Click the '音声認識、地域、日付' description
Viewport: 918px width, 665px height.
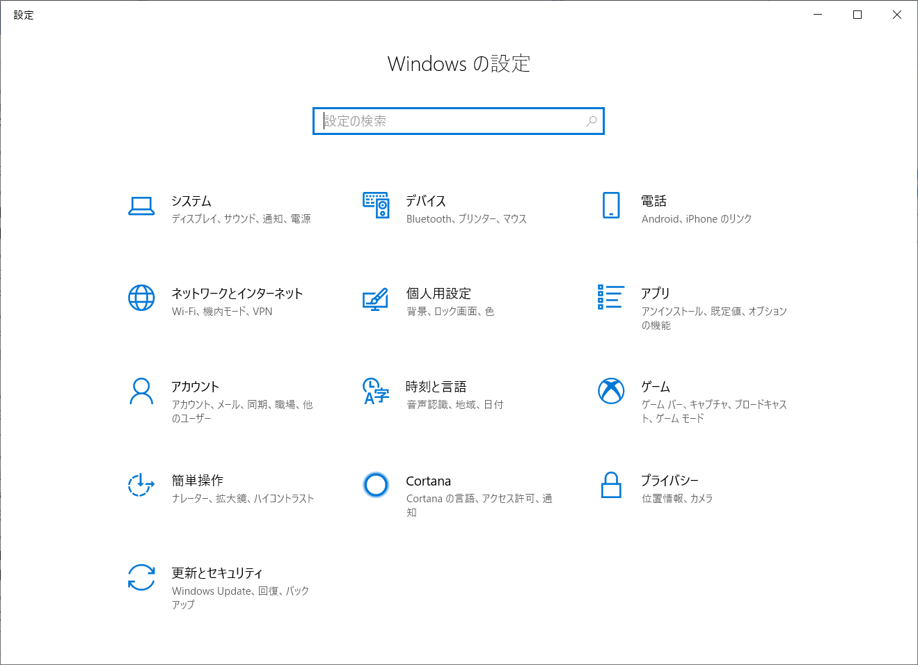click(455, 405)
